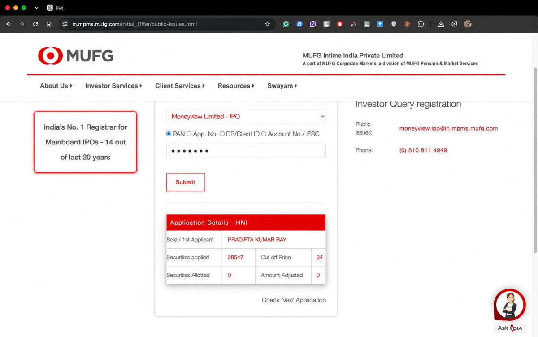Expand the Client Services menu

click(180, 86)
